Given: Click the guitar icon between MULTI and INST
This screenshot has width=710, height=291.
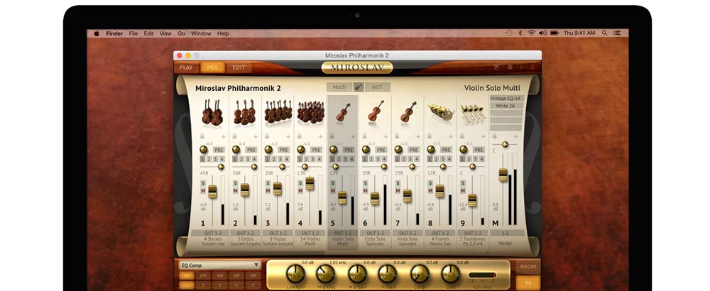Looking at the screenshot, I should click(x=358, y=87).
